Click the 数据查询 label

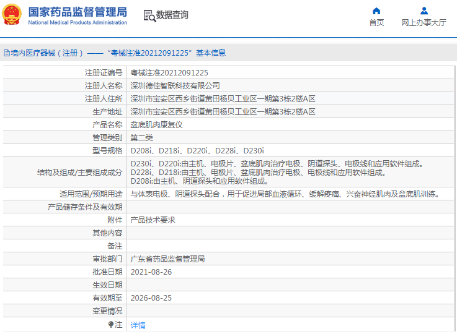tap(172, 15)
